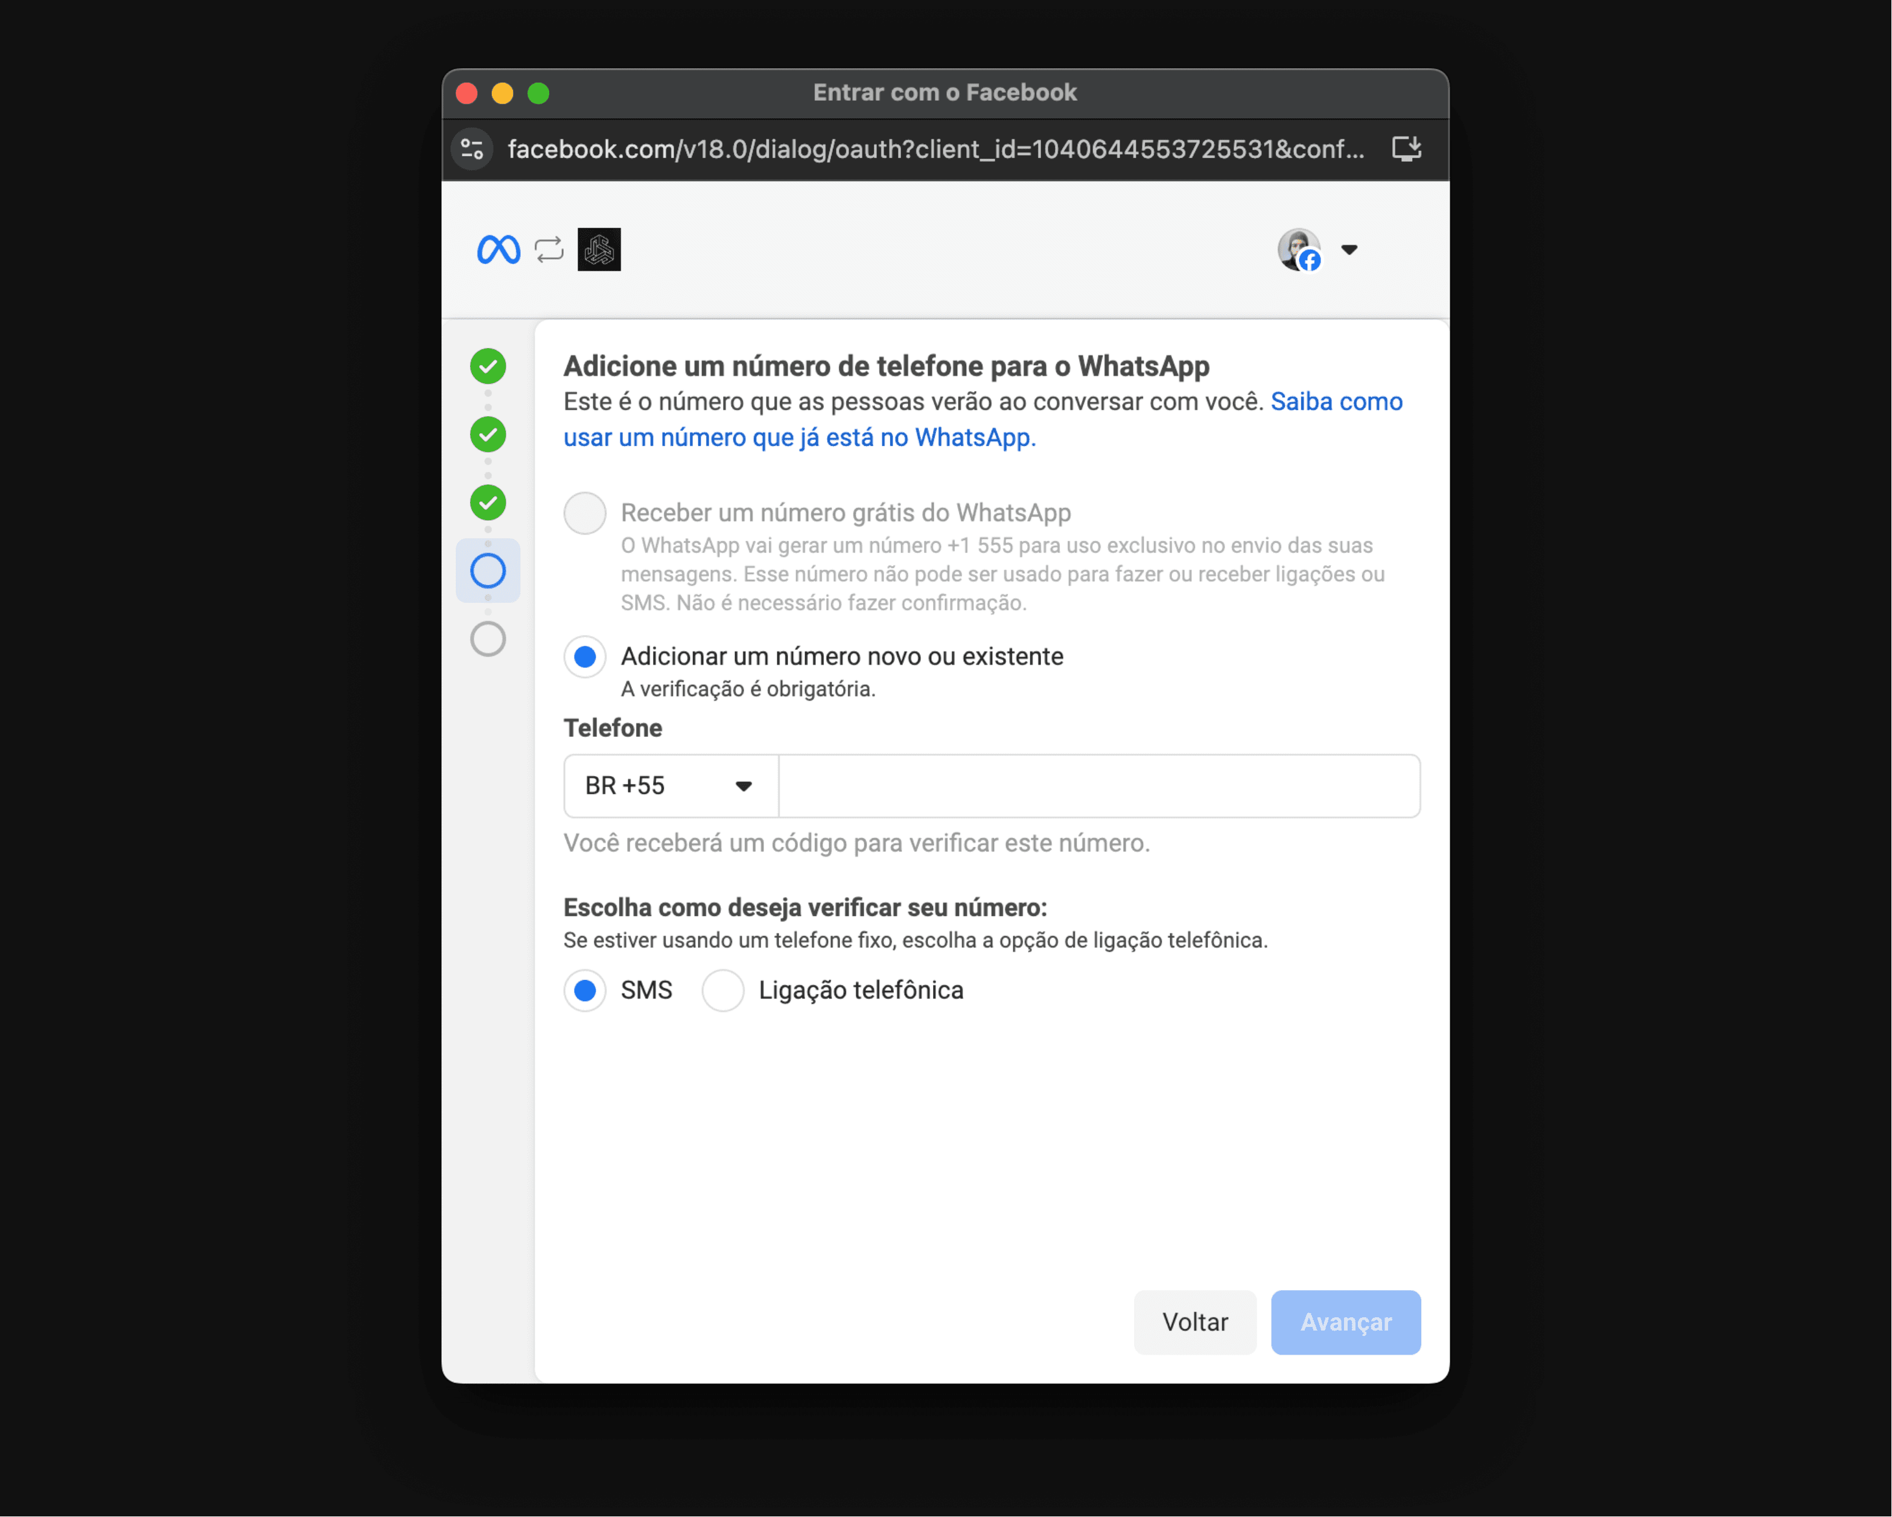Click the Telefone number input field

click(x=1100, y=786)
